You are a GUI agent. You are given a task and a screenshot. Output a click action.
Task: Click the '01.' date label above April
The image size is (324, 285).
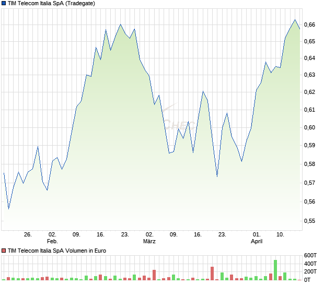tap(257, 235)
